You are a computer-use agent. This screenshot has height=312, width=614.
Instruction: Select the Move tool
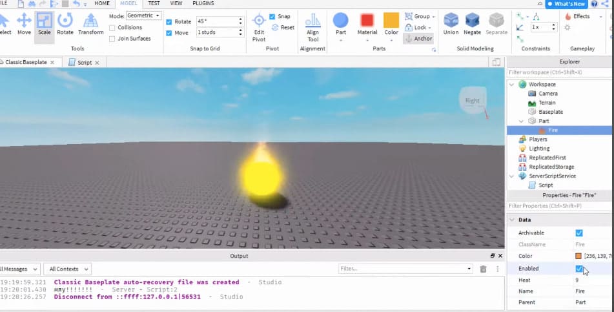click(x=24, y=24)
